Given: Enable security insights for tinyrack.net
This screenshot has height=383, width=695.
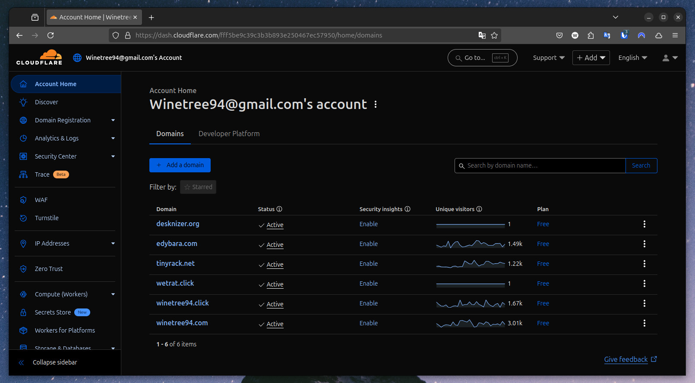Looking at the screenshot, I should point(369,264).
